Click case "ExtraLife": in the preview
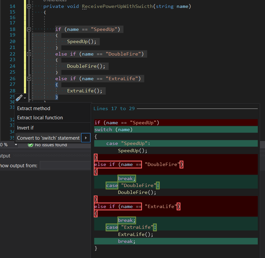 point(131,227)
